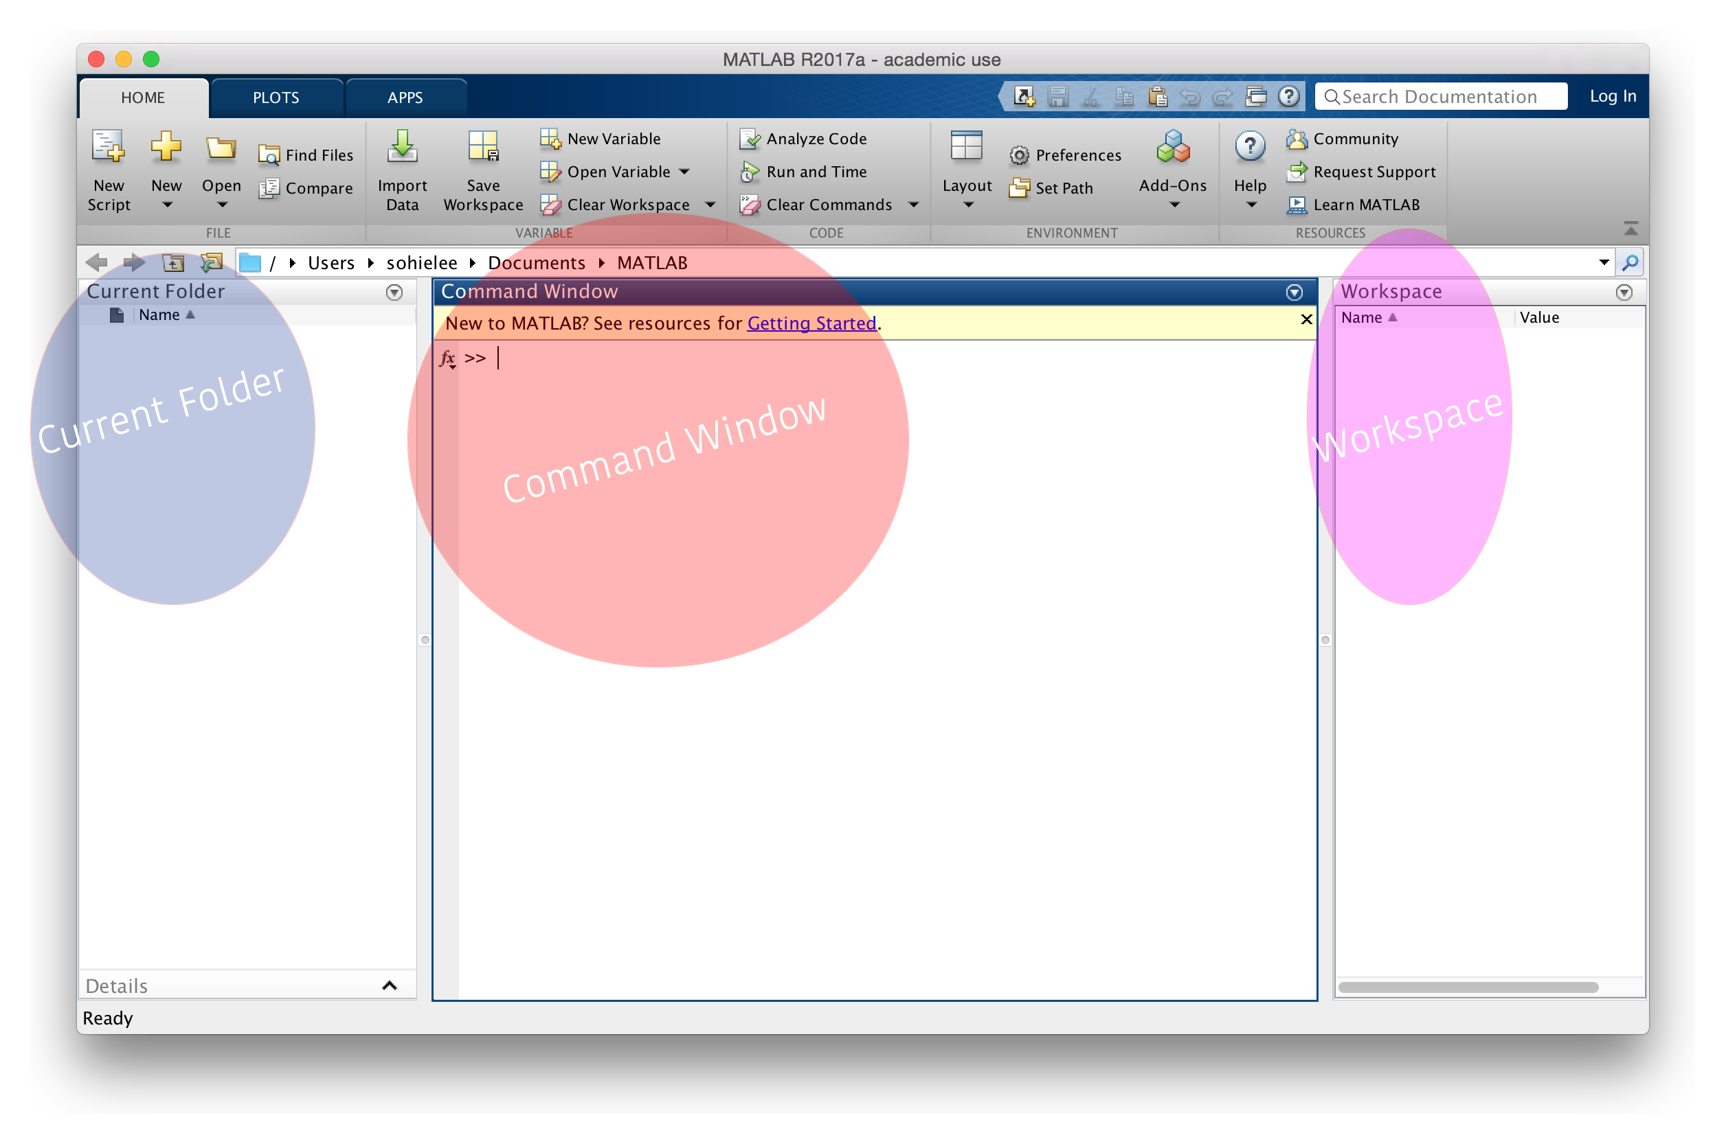Click the browse for folder icon

[x=212, y=262]
